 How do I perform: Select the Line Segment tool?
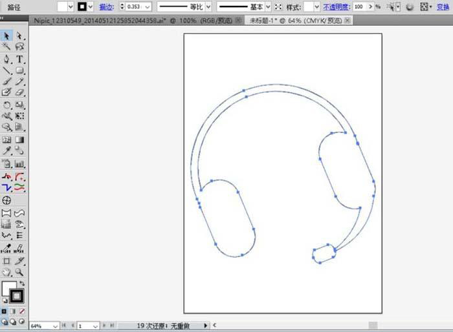[6, 70]
